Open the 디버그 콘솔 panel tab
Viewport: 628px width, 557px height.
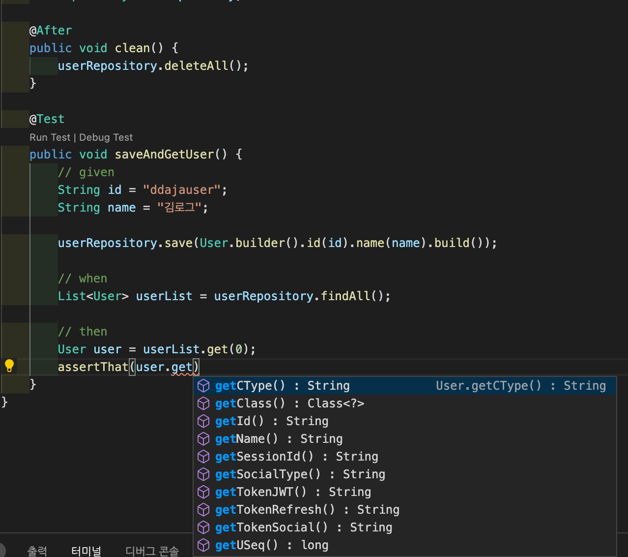[x=152, y=551]
